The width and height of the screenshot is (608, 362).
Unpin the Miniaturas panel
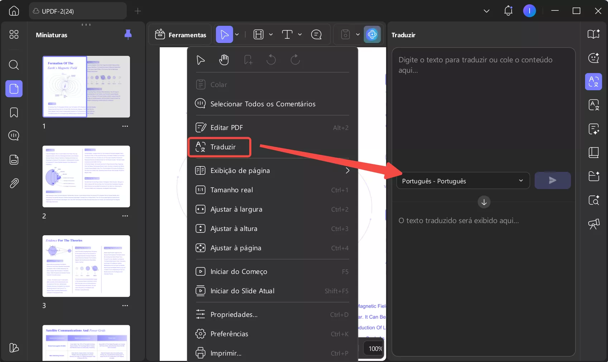128,35
